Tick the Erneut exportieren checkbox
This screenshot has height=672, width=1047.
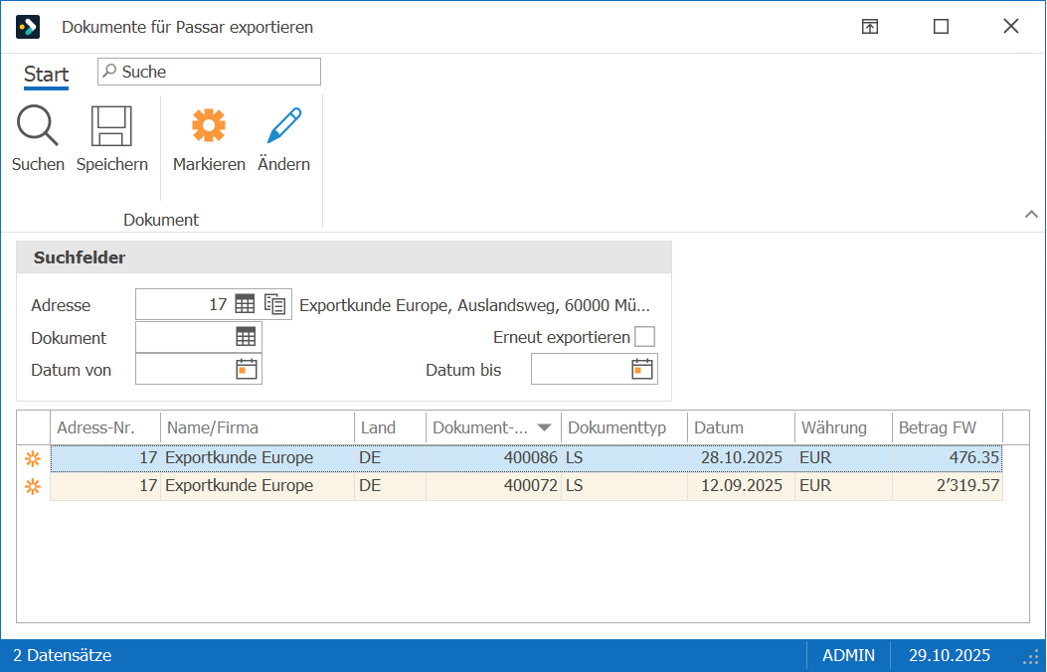(644, 336)
